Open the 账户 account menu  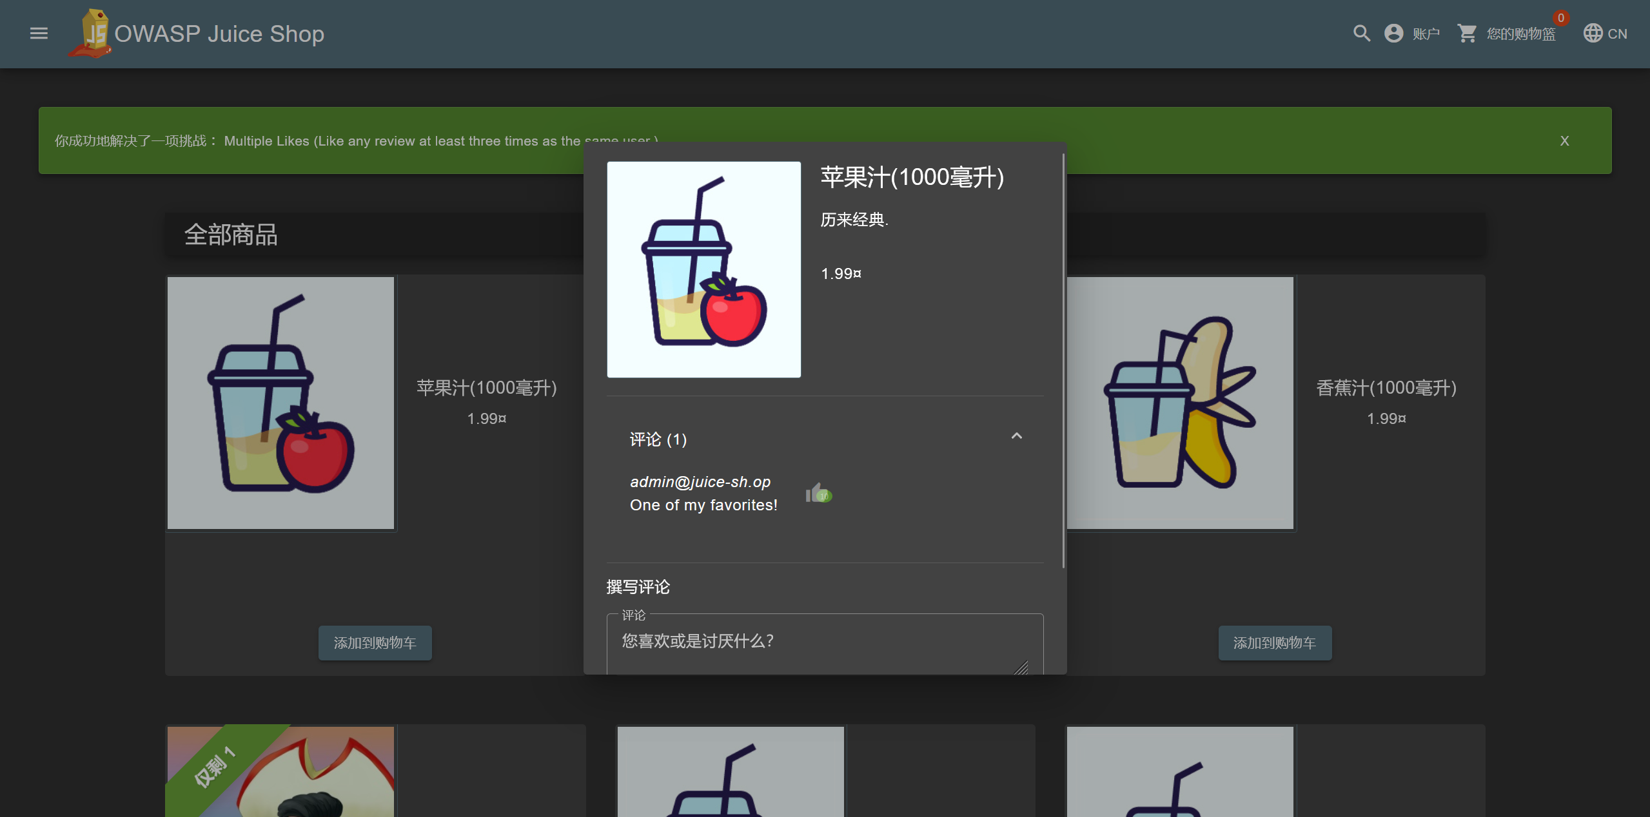pos(1426,34)
